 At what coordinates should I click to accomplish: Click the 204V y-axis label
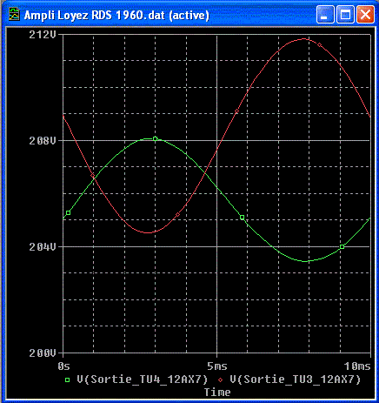(x=43, y=246)
